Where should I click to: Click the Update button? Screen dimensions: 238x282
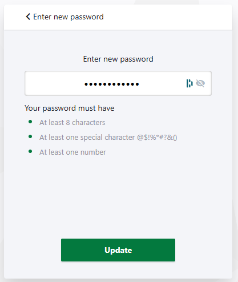pos(118,250)
